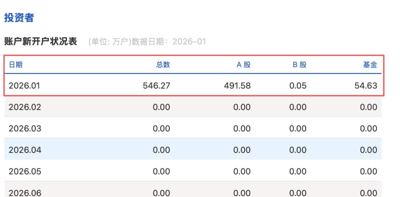Viewport: 400px width, 197px height.
Task: Click the 基金 column header
Action: click(370, 65)
